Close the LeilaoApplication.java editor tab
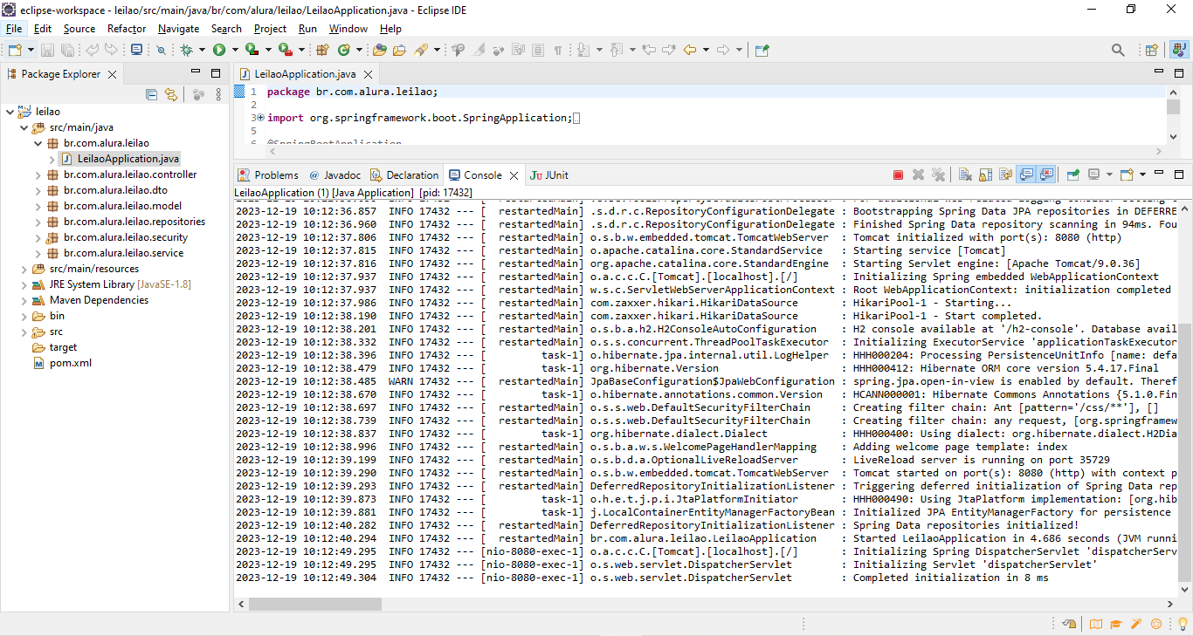The image size is (1193, 636). (369, 75)
